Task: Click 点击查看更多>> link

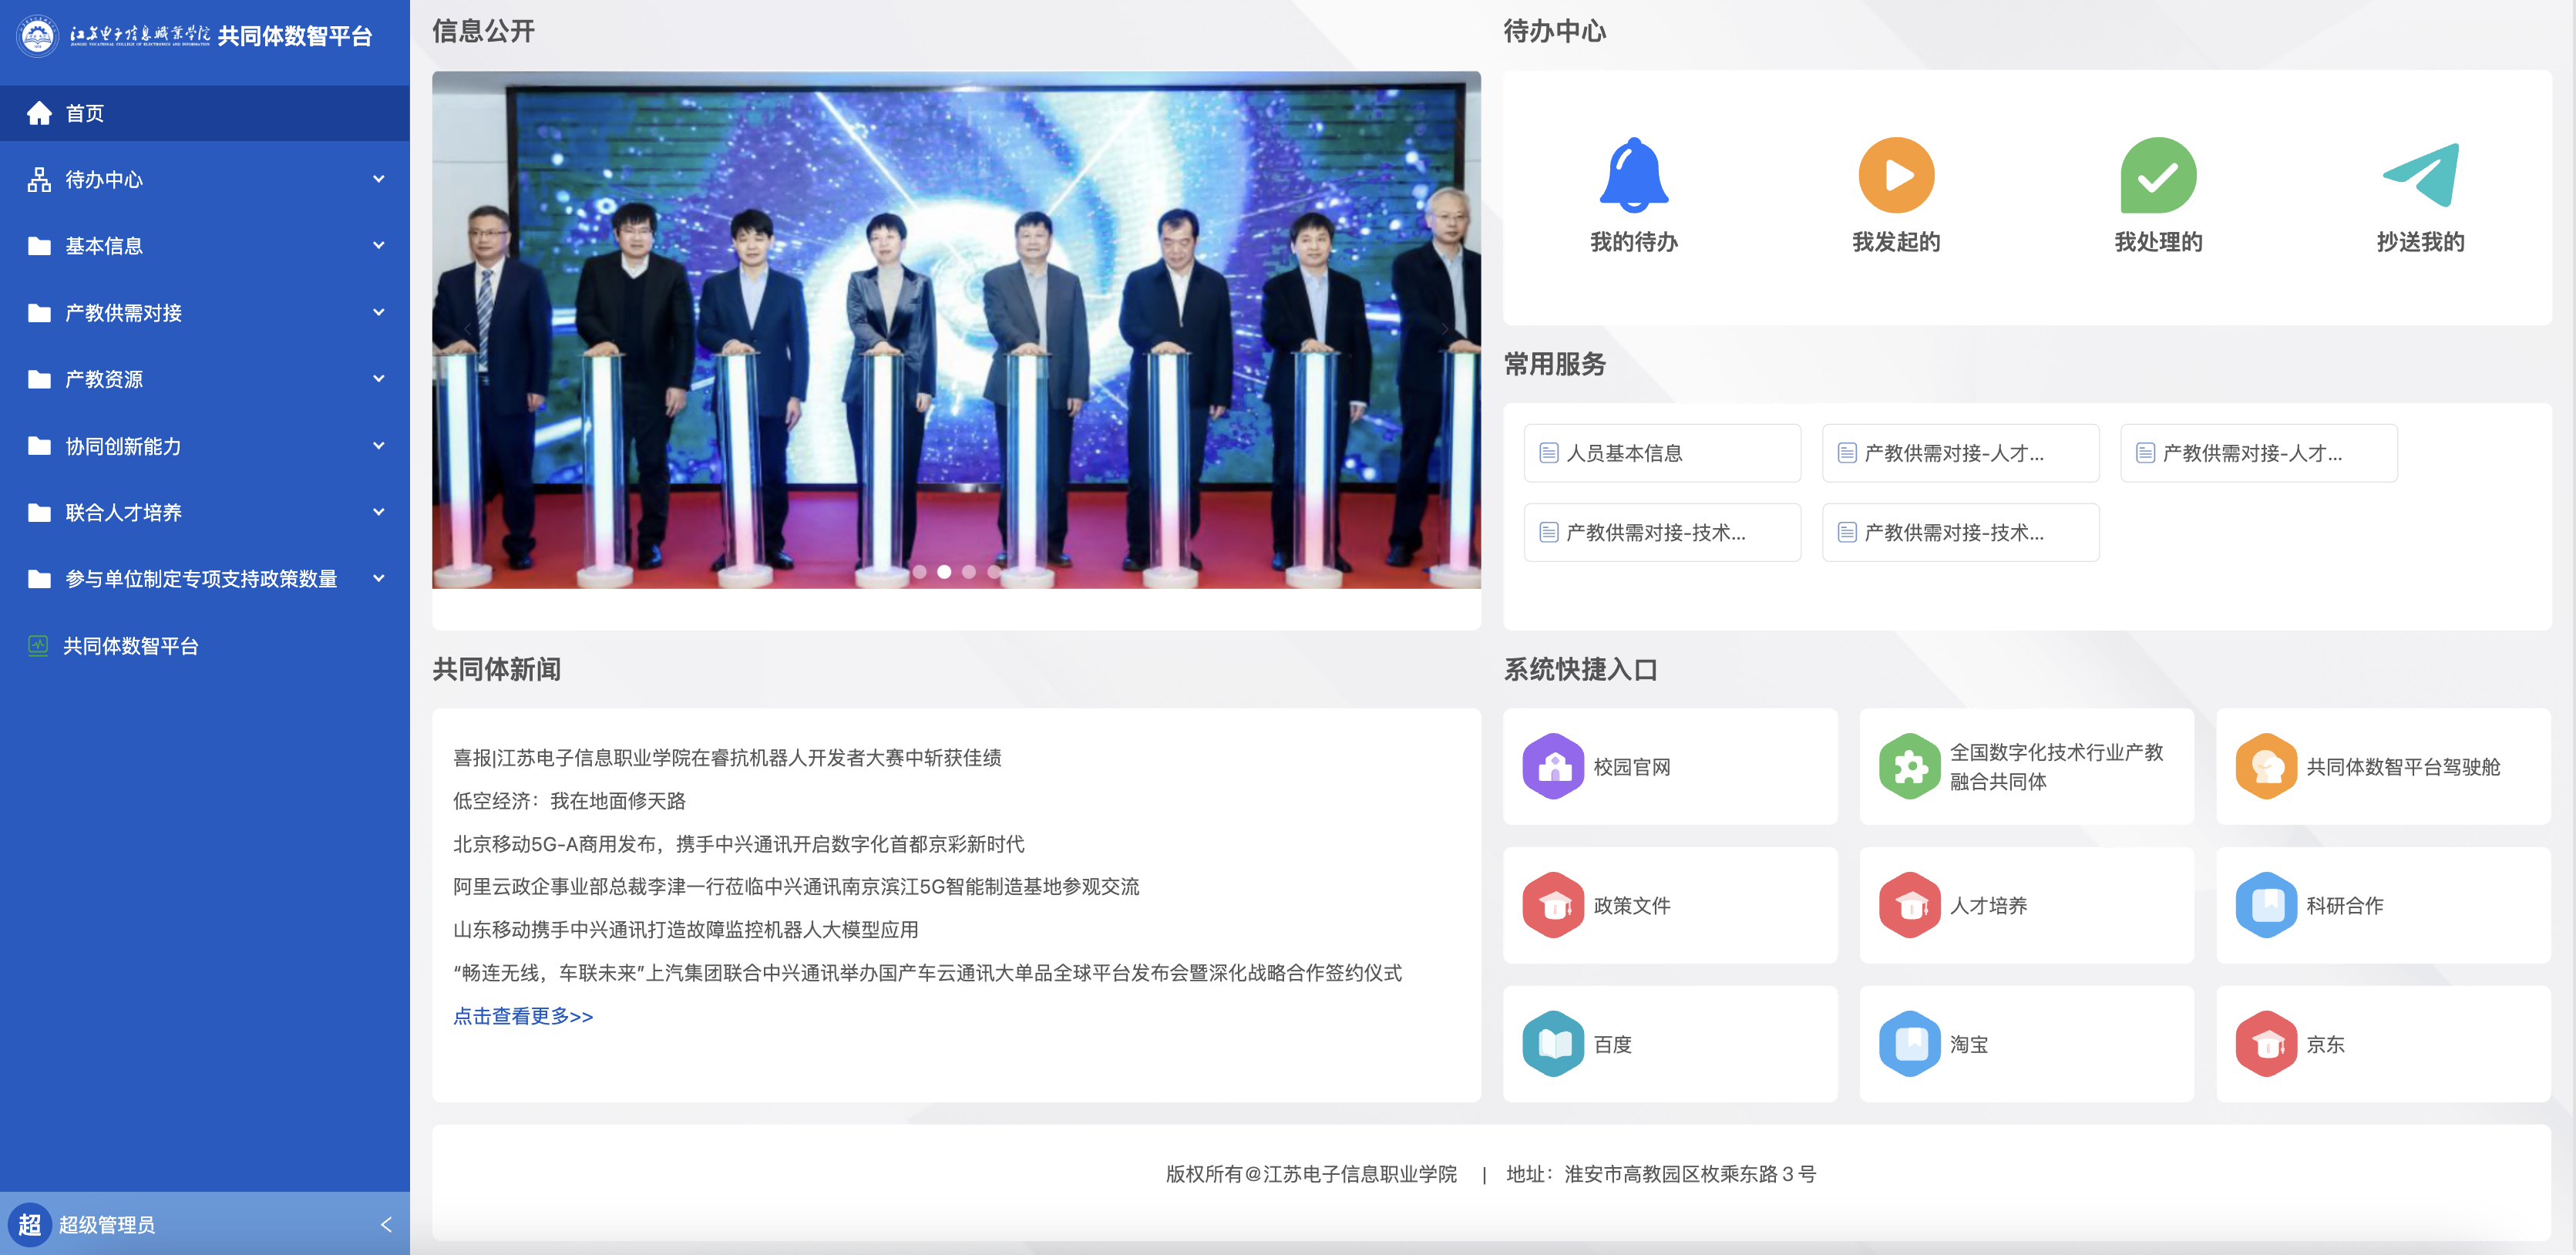Action: pos(523,1016)
